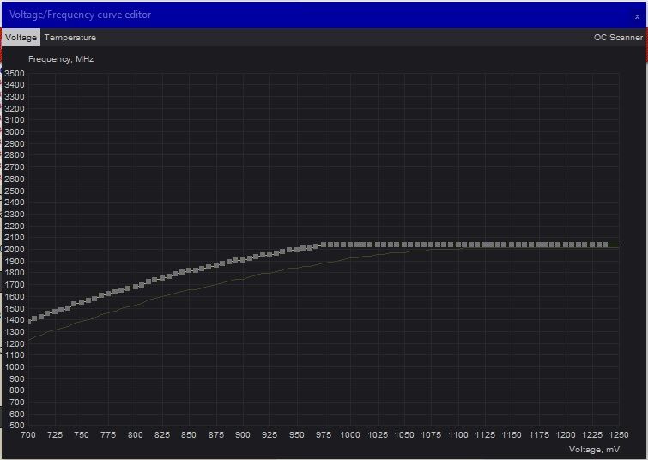Image resolution: width=648 pixels, height=460 pixels.
Task: Click the 'Voltage/Frequency curve editor' title text
Action: point(80,15)
